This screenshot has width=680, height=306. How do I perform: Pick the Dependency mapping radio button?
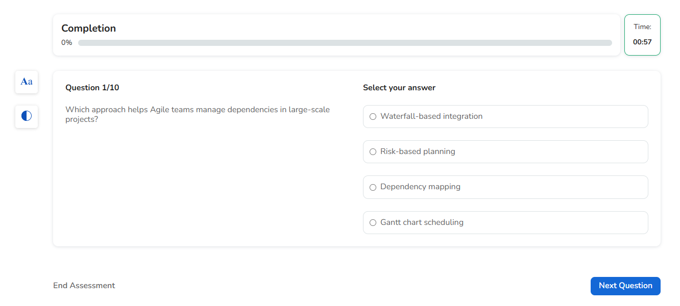tap(373, 187)
